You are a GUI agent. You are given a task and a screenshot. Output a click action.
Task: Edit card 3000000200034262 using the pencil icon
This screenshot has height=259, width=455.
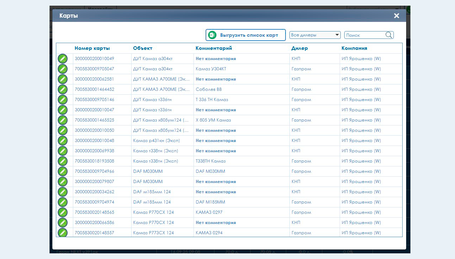tap(63, 192)
